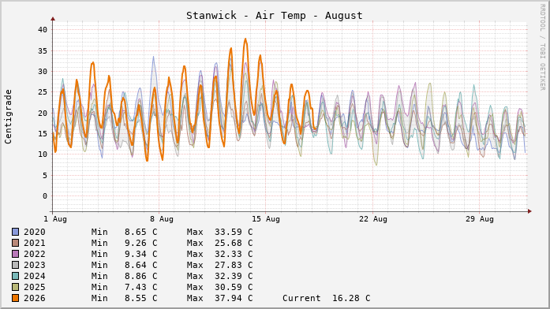Image resolution: width=550 pixels, height=309 pixels.
Task: Click the 2026 Max value 37.94 C
Action: click(x=234, y=298)
